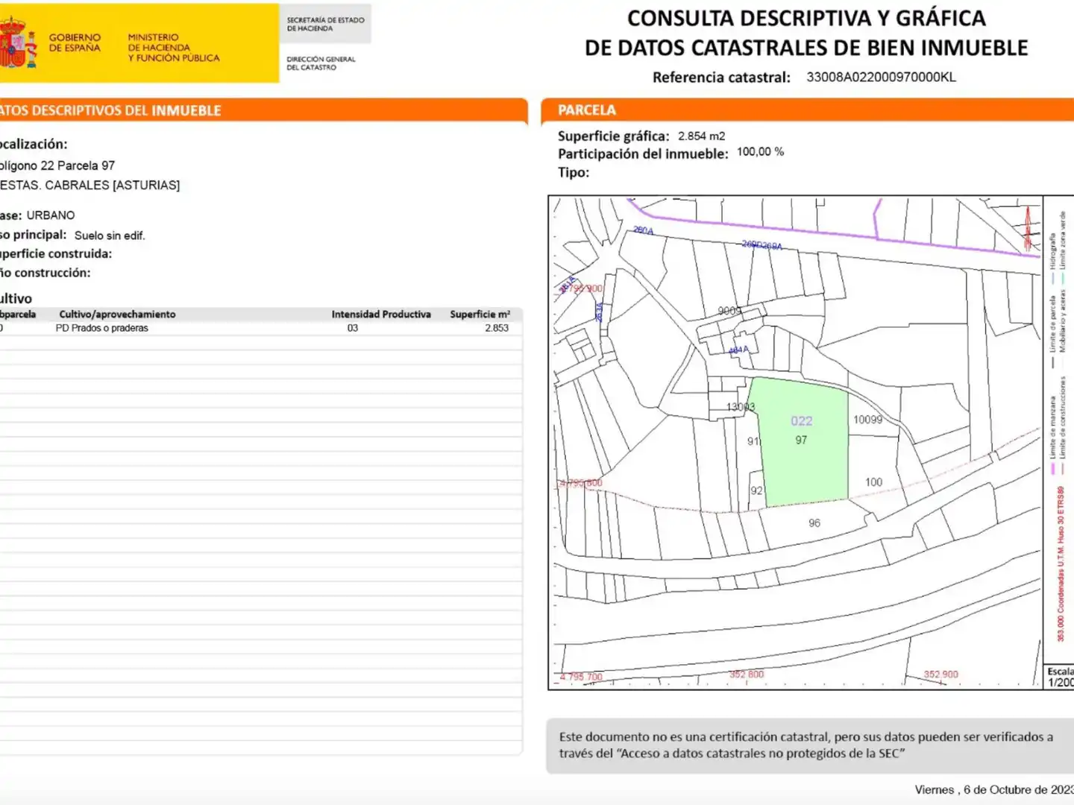Click the "97" parcel number on the map
The image size is (1074, 805).
tap(801, 441)
